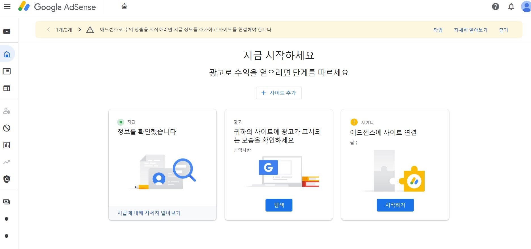The height and width of the screenshot is (249, 531).
Task: Click 자세히 알아보기 in the banner
Action: 471,30
